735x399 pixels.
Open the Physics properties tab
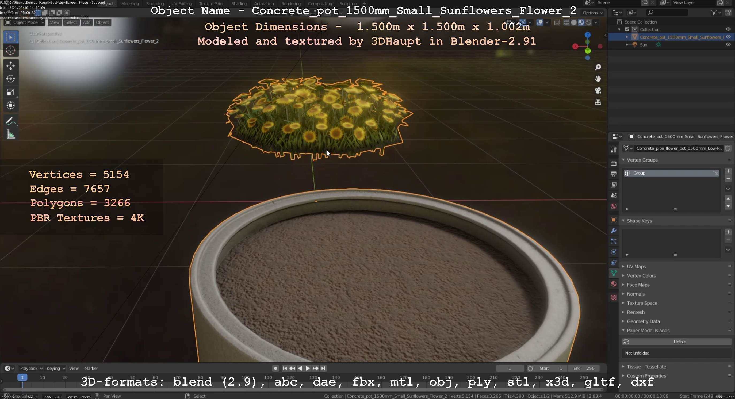tap(614, 252)
